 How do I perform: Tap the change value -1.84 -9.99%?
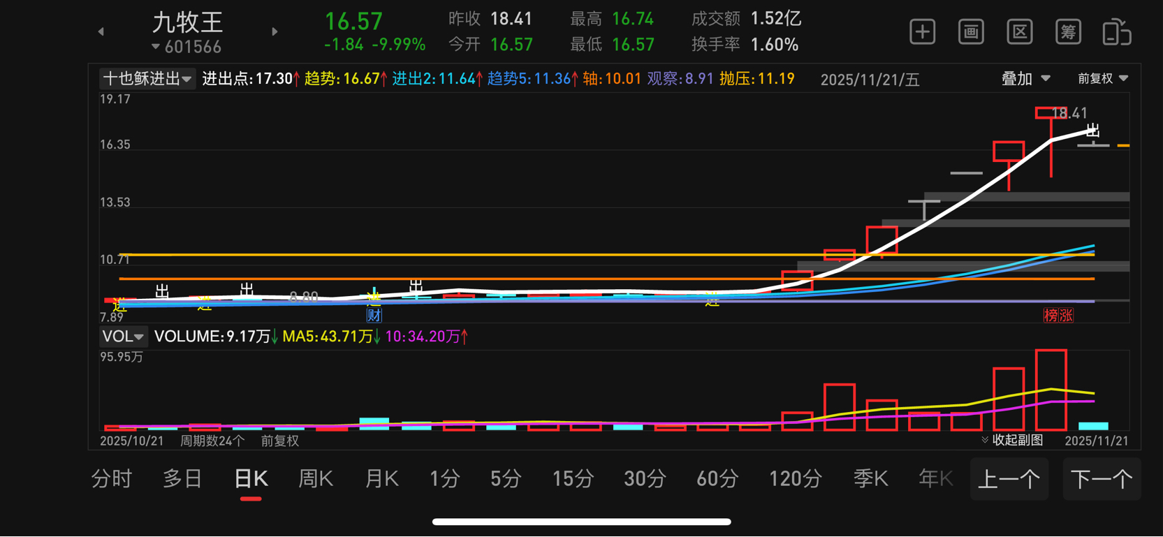coord(374,45)
